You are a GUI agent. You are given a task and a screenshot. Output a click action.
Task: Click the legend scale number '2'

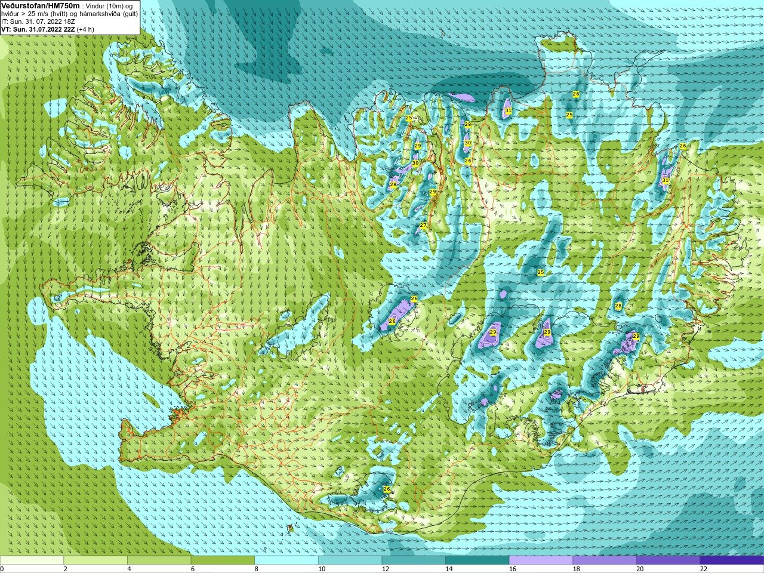click(x=66, y=569)
